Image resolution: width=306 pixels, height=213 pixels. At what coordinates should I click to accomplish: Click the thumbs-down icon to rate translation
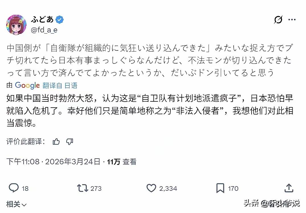point(70,142)
